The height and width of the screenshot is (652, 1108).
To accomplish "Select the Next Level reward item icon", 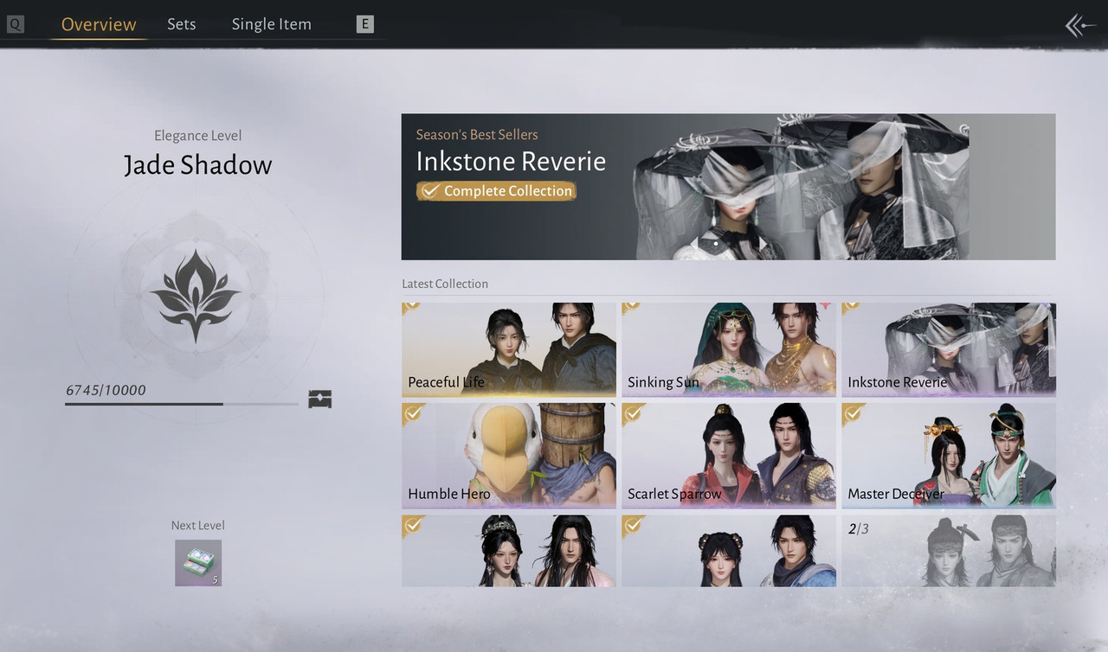I will tap(198, 563).
